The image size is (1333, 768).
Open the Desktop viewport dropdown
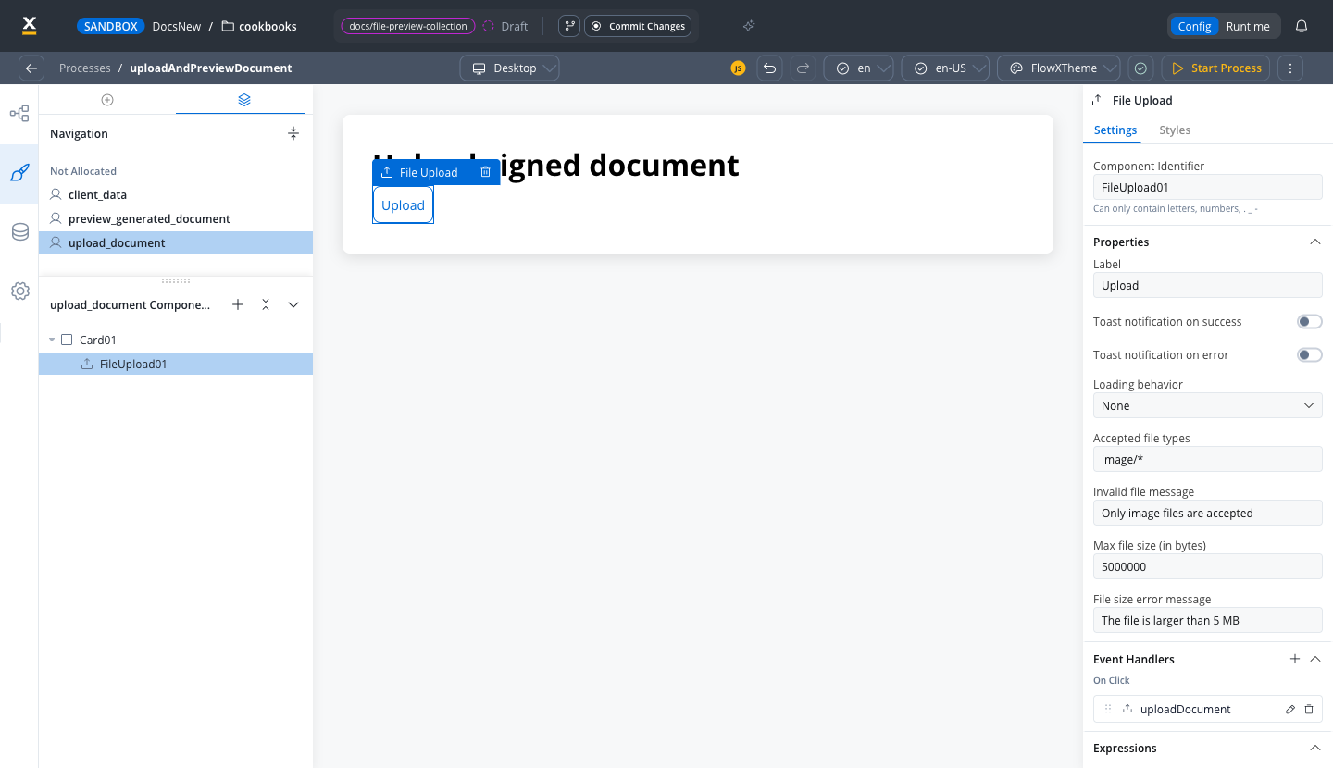(510, 68)
